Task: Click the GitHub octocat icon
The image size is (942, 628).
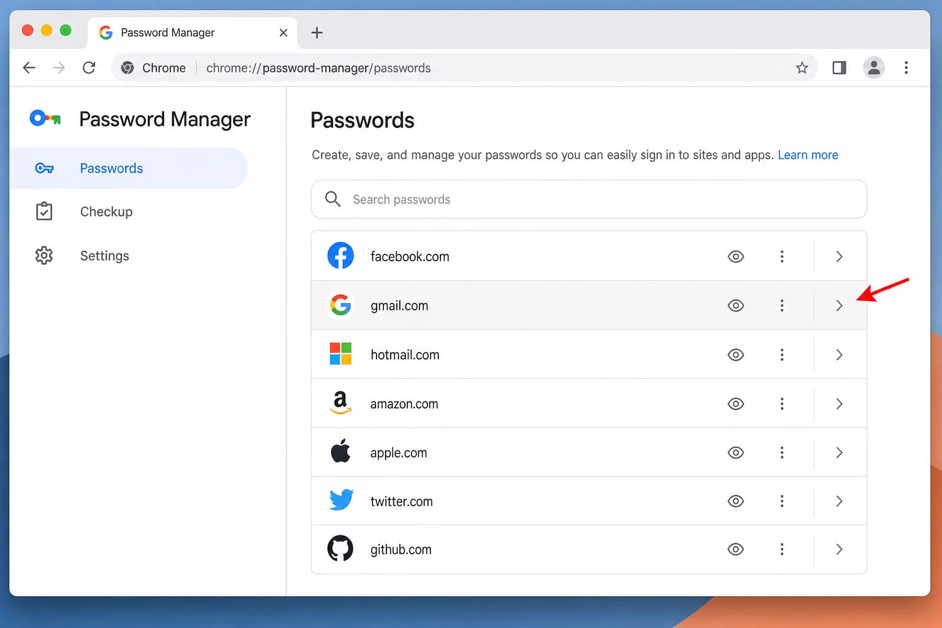Action: pyautogui.click(x=340, y=548)
